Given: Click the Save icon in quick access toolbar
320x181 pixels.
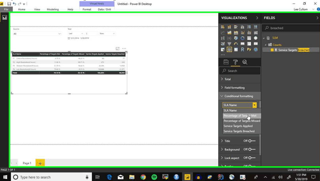Looking at the screenshot, I should (x=9, y=4).
